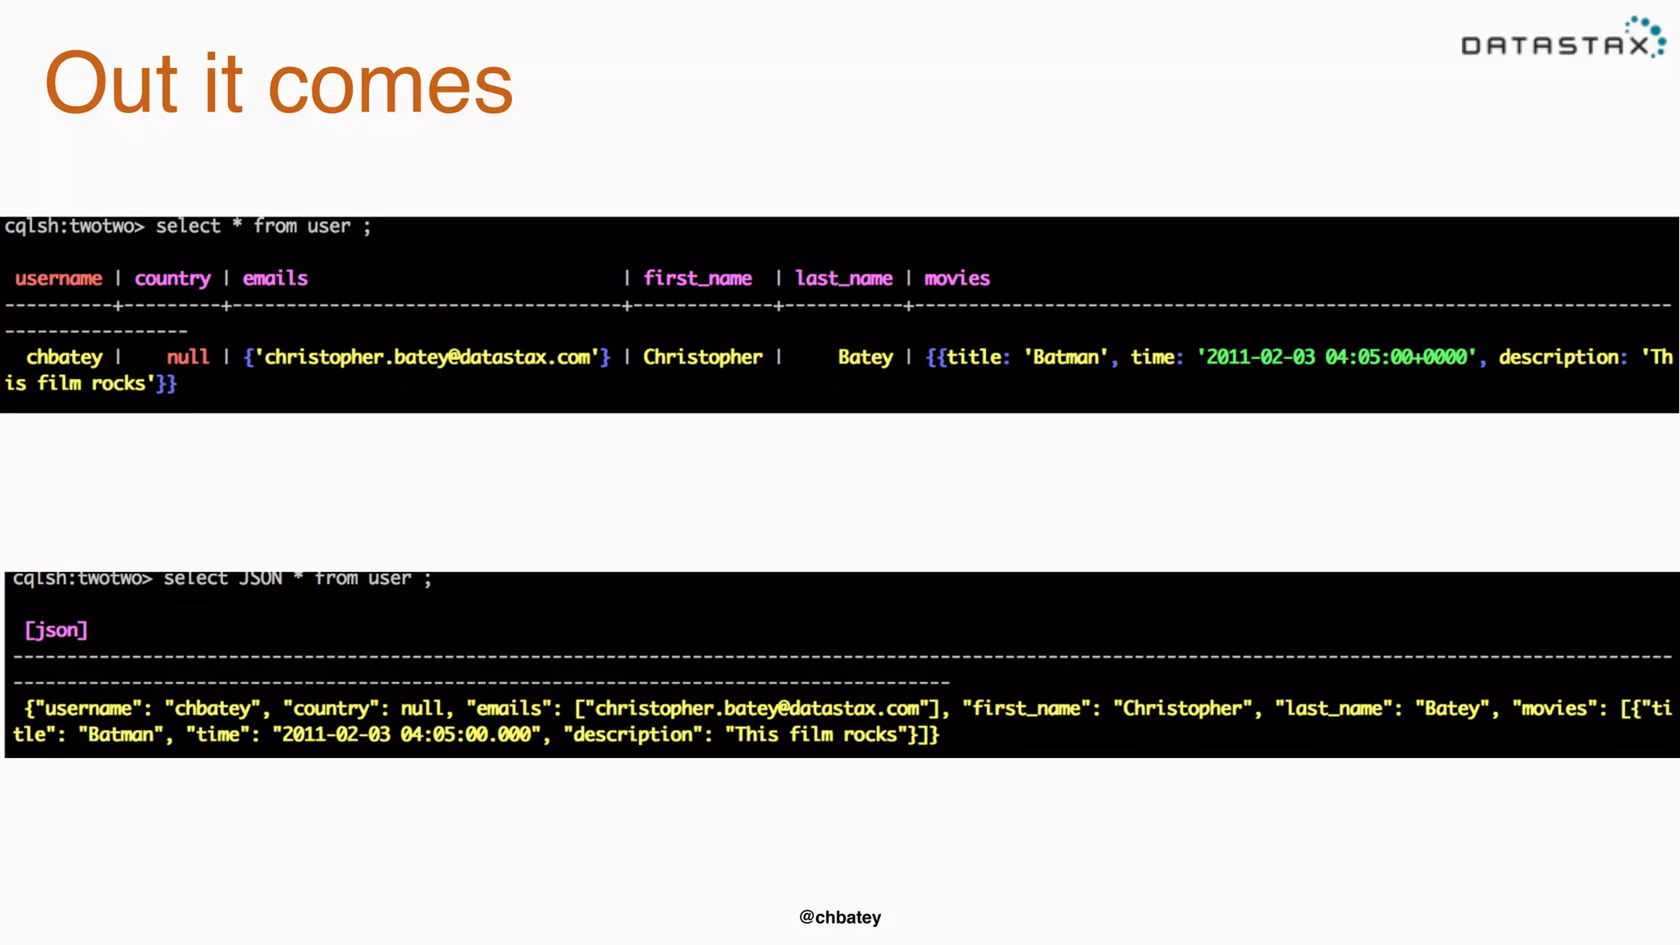Click the emails column header
The height and width of the screenshot is (945, 1680).
(275, 278)
